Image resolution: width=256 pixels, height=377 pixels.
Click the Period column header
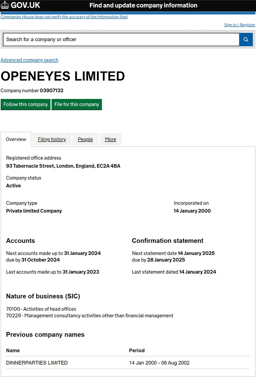click(x=137, y=350)
